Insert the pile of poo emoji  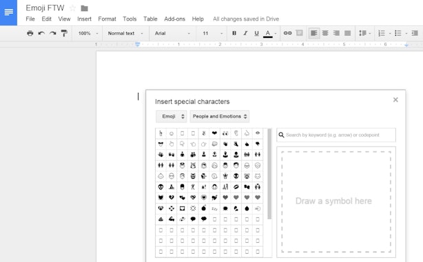coord(161,219)
